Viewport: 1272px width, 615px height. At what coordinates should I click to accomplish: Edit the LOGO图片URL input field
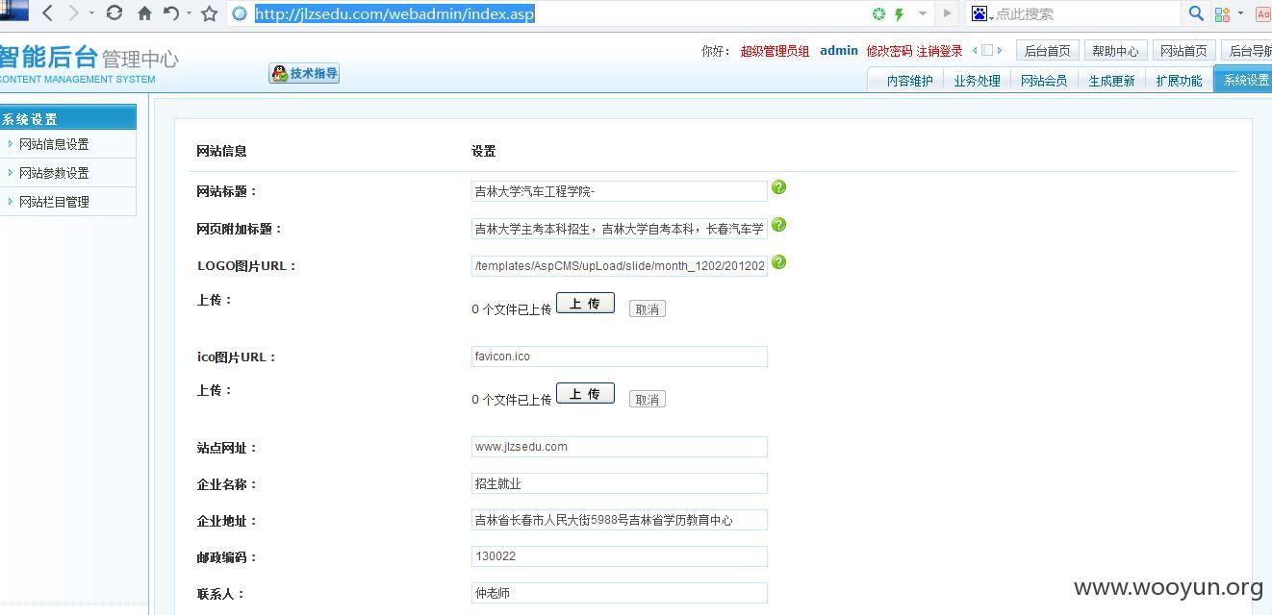[x=620, y=265]
